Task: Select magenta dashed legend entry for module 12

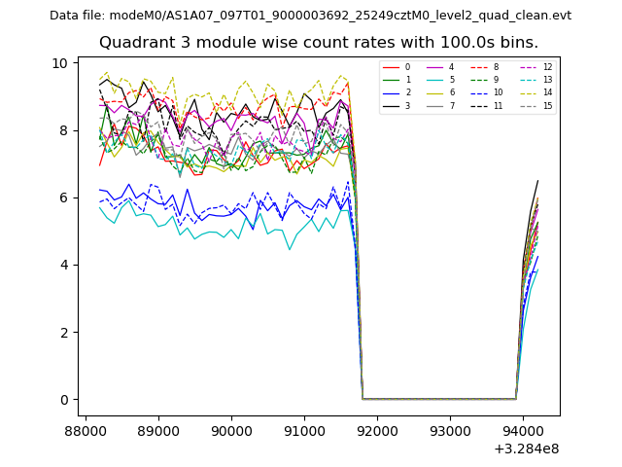Action: coord(530,67)
